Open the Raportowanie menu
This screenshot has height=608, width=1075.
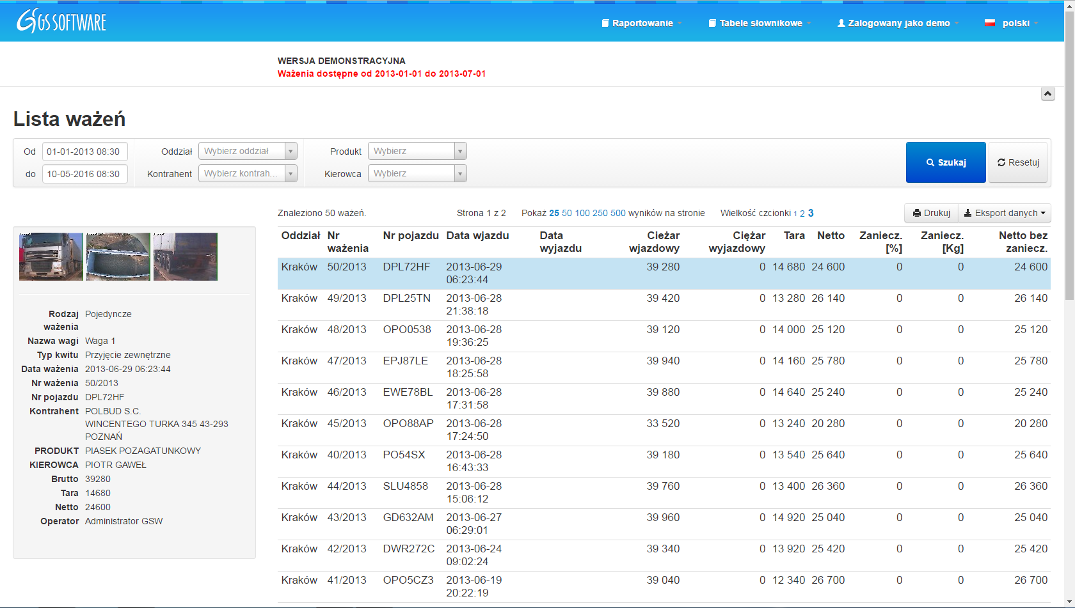coord(642,23)
